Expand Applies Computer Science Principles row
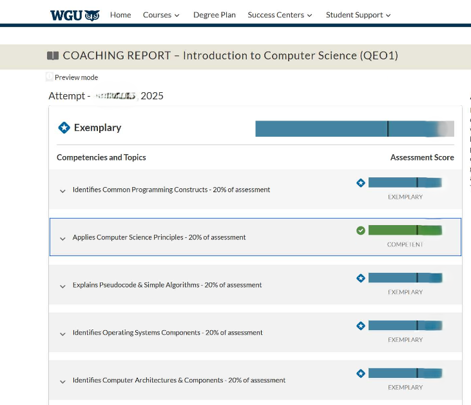This screenshot has height=405, width=471. point(62,239)
